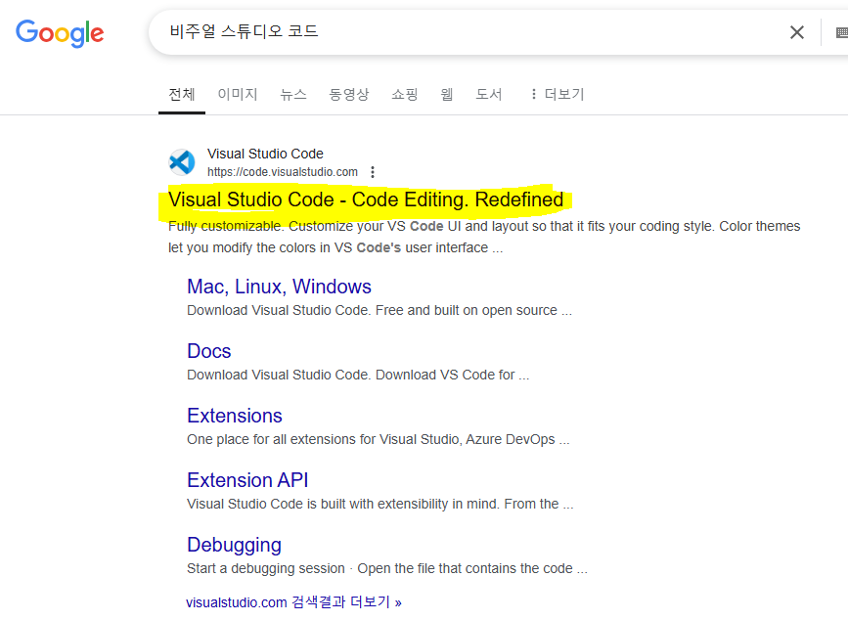
Task: Click the https://code.visualstudio.com URL
Action: point(283,172)
